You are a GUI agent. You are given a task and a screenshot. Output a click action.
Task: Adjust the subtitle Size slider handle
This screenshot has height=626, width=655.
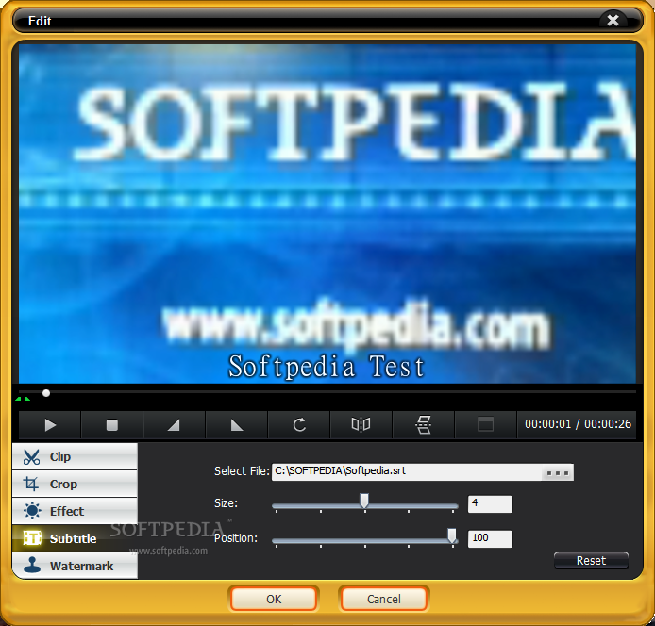(364, 501)
